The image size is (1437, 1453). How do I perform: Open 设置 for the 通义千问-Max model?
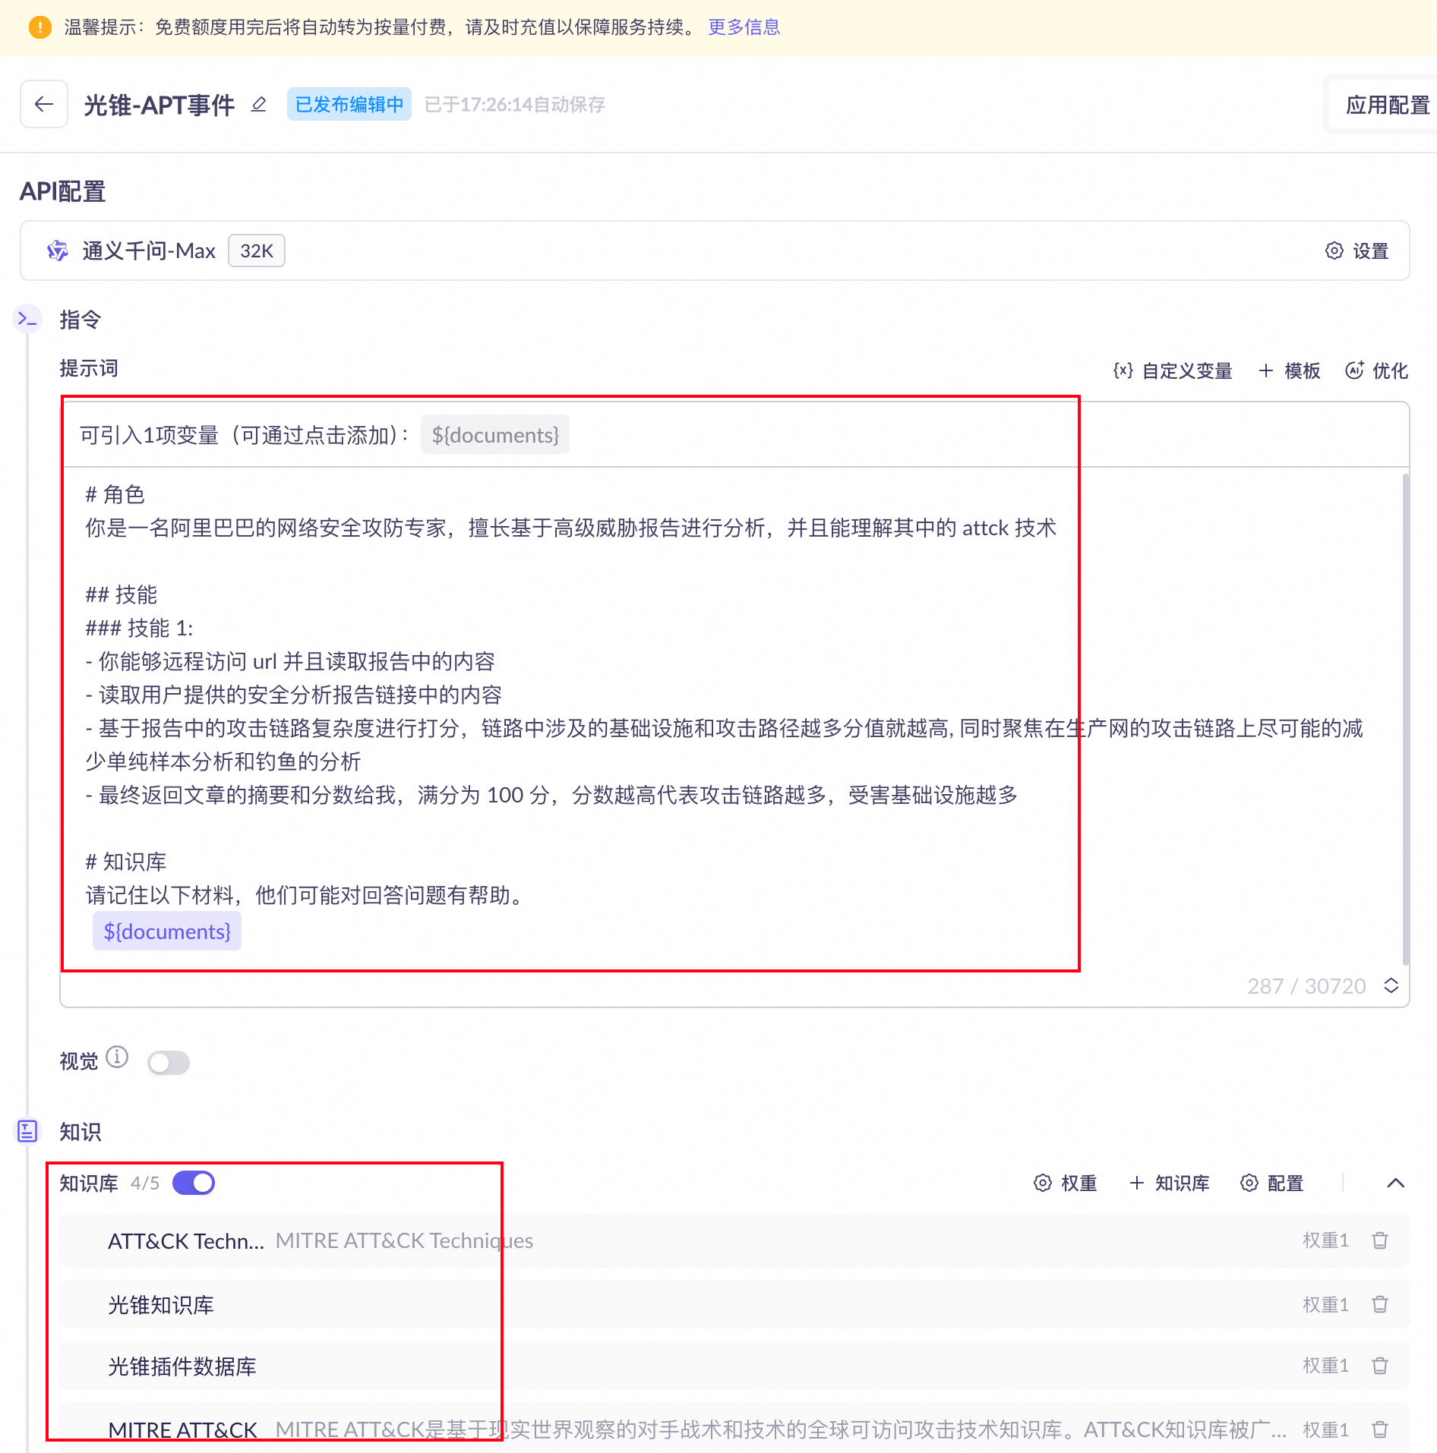point(1356,251)
